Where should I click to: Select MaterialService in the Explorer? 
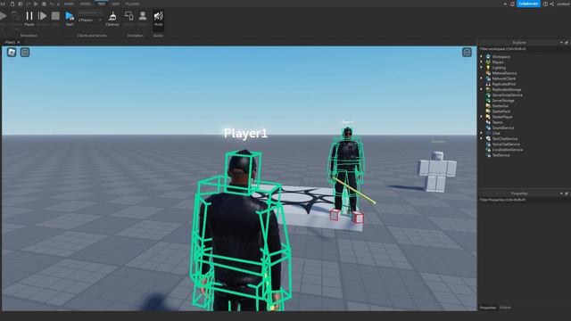pos(504,73)
